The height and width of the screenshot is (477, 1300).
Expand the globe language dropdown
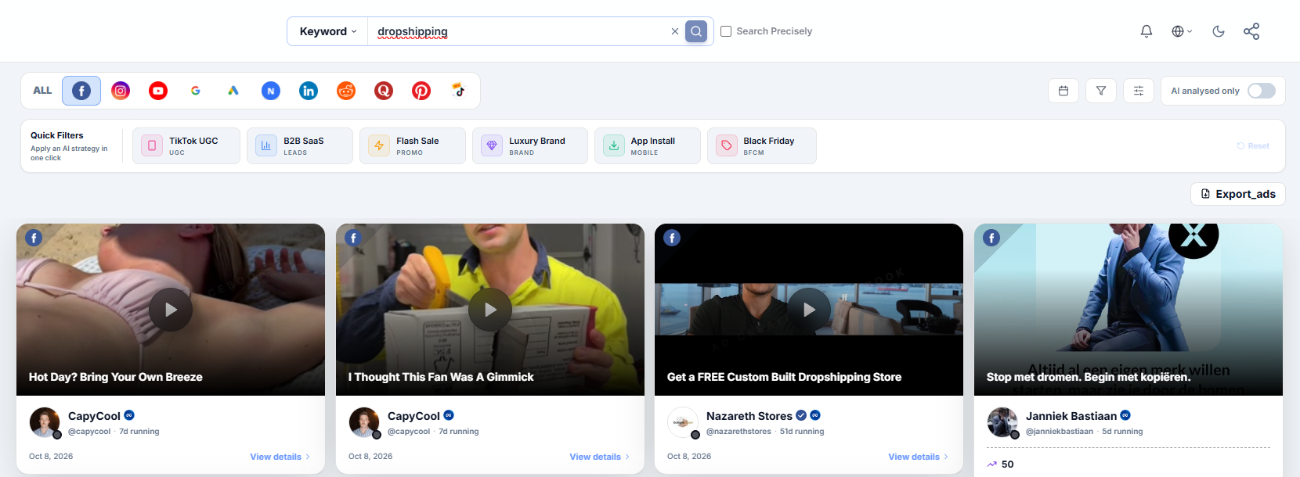click(1182, 31)
